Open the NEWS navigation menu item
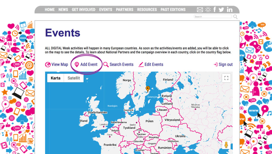 tap(63, 10)
